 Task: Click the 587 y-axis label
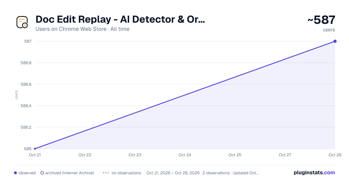[x=28, y=41]
